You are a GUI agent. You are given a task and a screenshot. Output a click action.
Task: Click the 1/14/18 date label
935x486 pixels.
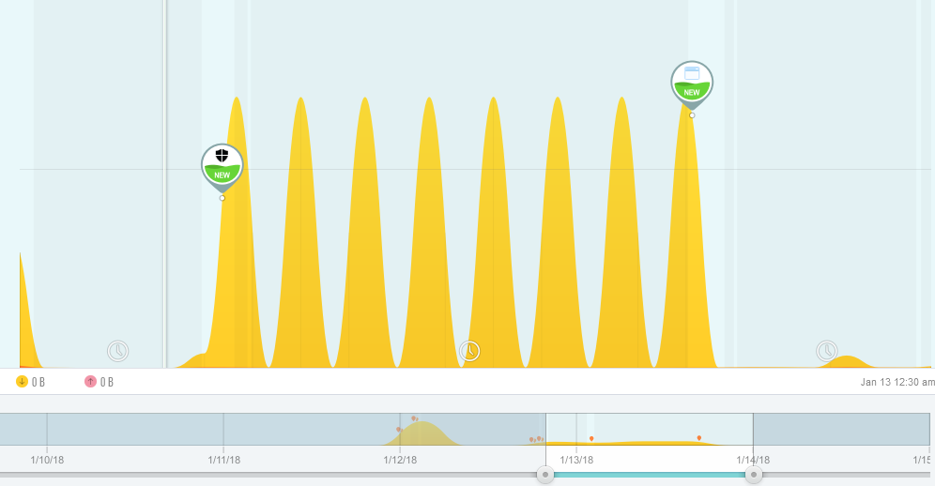tap(752, 460)
